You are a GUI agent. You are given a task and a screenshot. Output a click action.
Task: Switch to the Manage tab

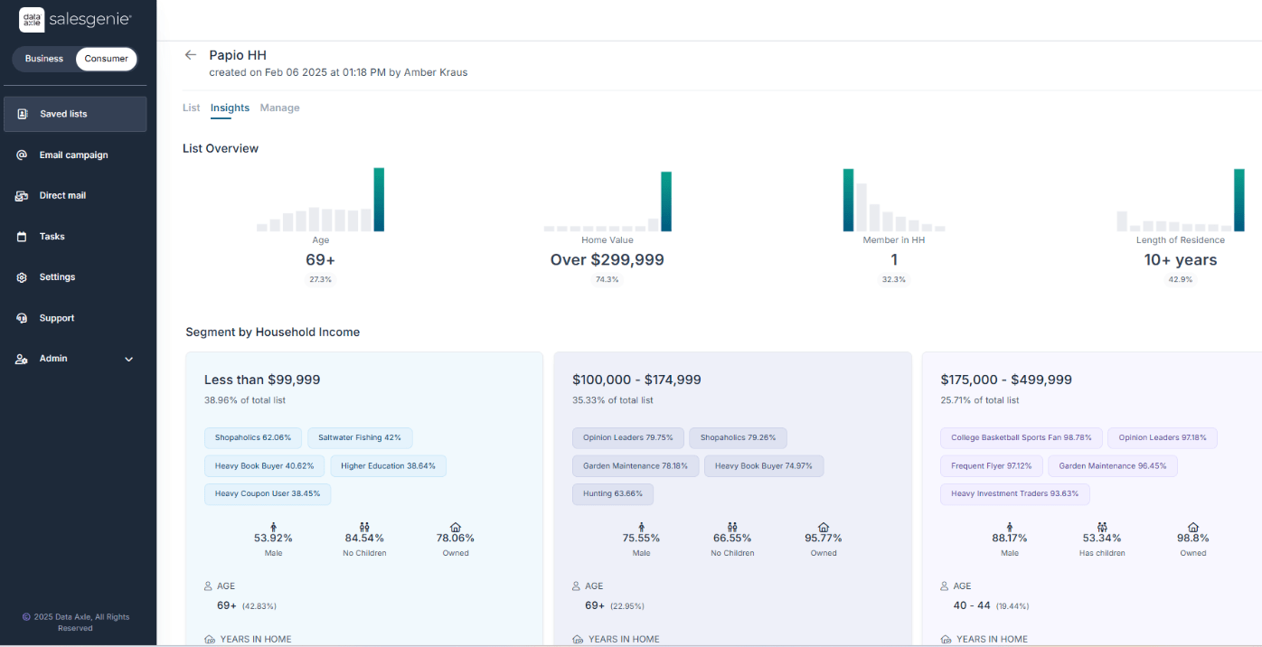tap(279, 108)
